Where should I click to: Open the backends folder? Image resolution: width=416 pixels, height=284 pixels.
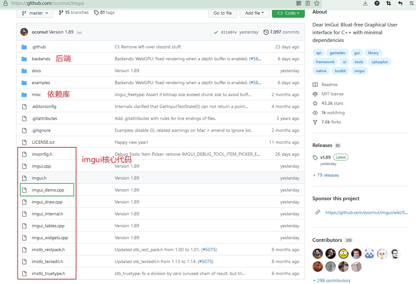[41, 59]
